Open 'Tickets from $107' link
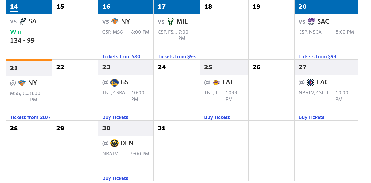The image size is (371, 183). point(30,117)
